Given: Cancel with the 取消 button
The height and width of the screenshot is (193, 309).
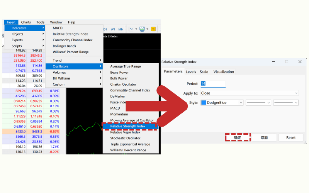Looking at the screenshot, I should pos(264,137).
